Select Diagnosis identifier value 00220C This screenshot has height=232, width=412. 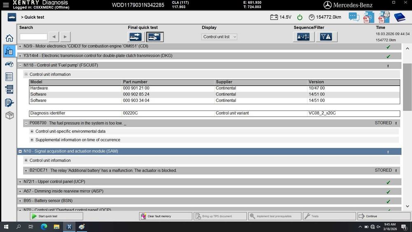tap(130, 113)
